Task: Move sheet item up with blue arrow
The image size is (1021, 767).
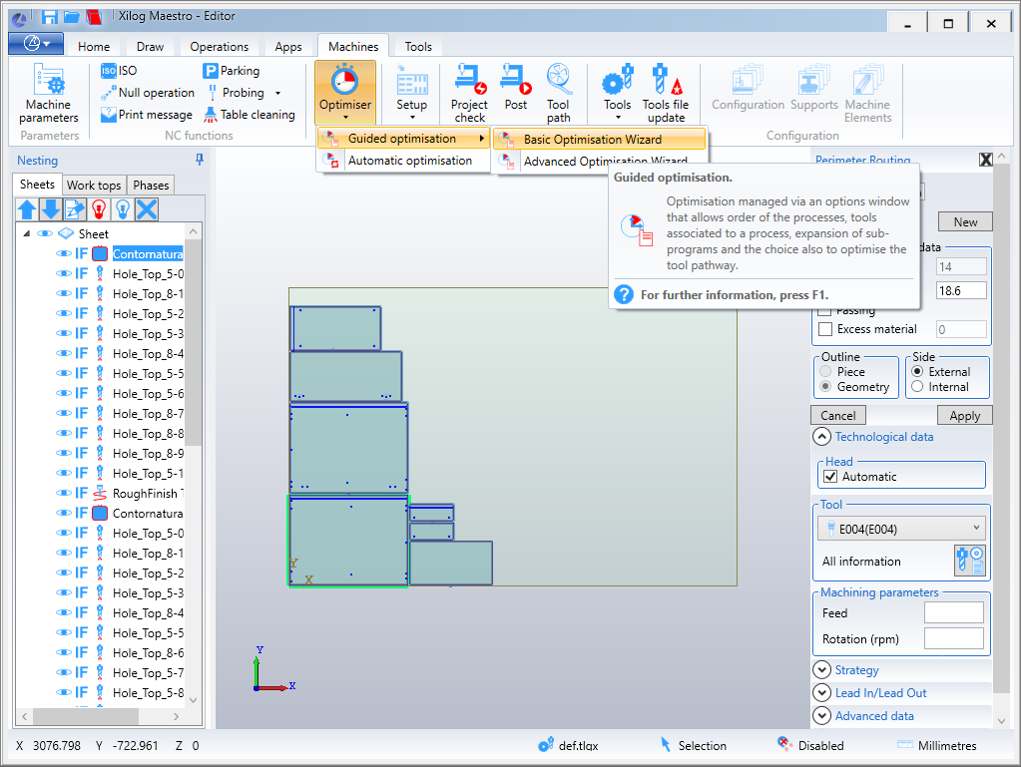Action: point(27,209)
